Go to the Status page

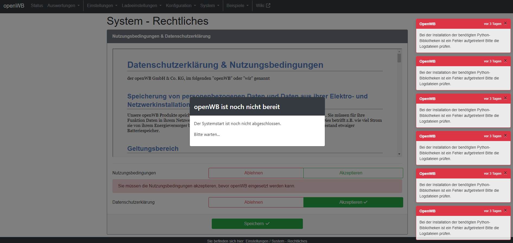point(37,5)
